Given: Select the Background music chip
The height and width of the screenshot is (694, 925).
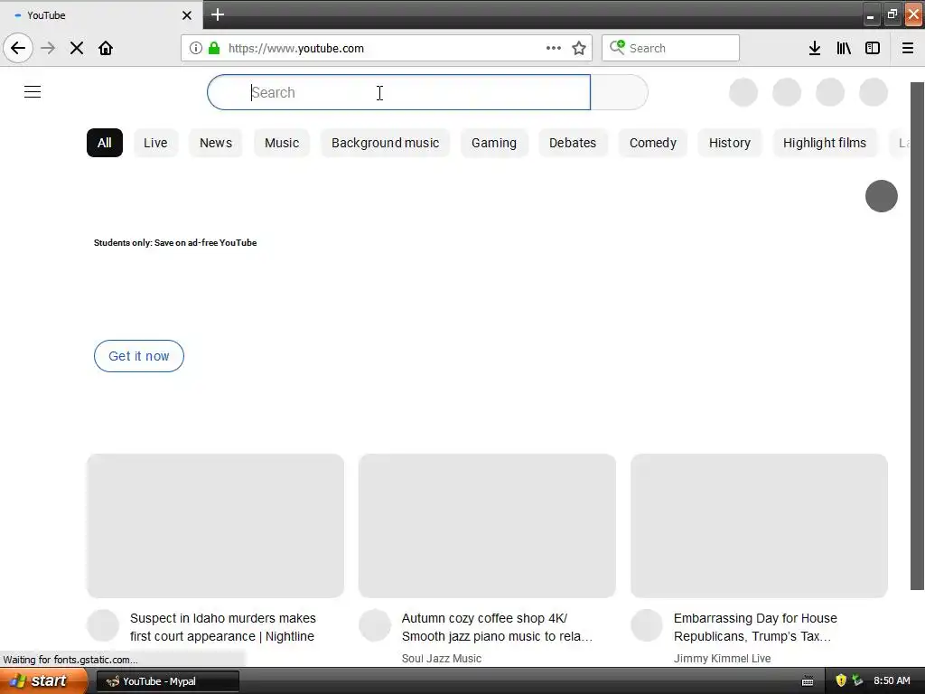Looking at the screenshot, I should [385, 143].
